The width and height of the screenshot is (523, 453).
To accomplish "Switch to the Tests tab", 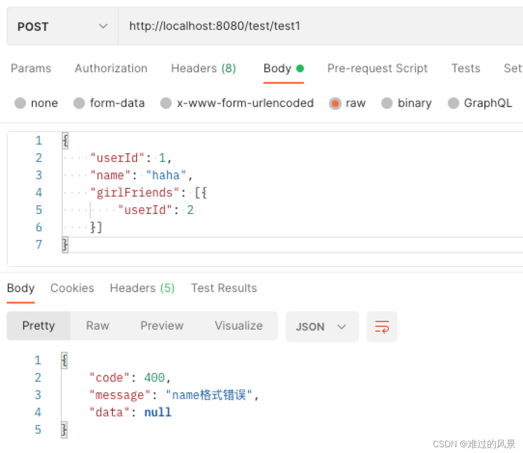I will [466, 68].
